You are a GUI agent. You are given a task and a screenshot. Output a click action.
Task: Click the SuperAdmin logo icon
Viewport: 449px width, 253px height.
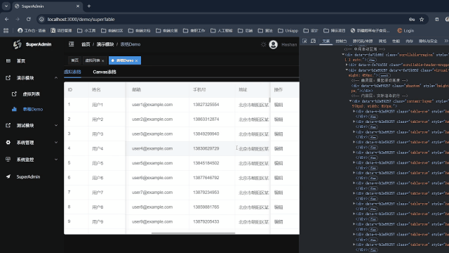pyautogui.click(x=17, y=44)
